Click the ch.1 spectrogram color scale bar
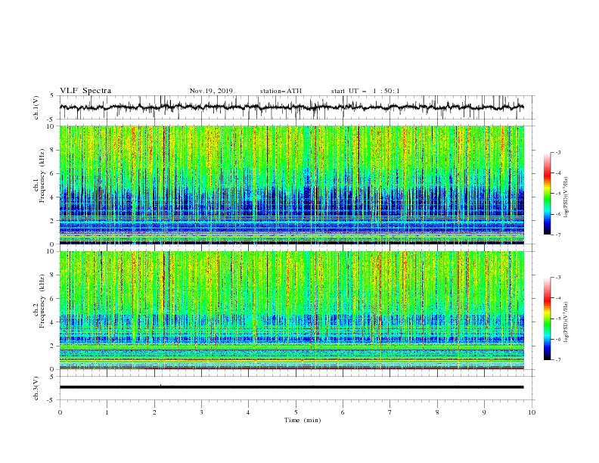599x463 pixels. click(548, 194)
